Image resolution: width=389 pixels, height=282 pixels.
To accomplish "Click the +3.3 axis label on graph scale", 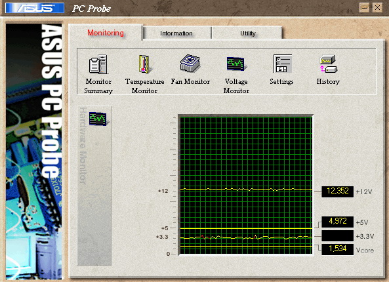I will click(x=162, y=237).
